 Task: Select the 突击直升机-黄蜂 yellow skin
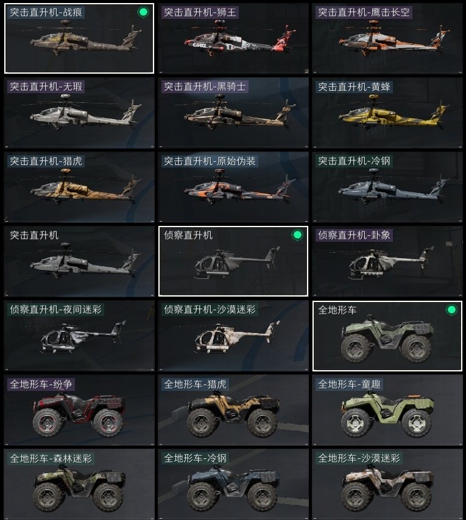pos(387,113)
